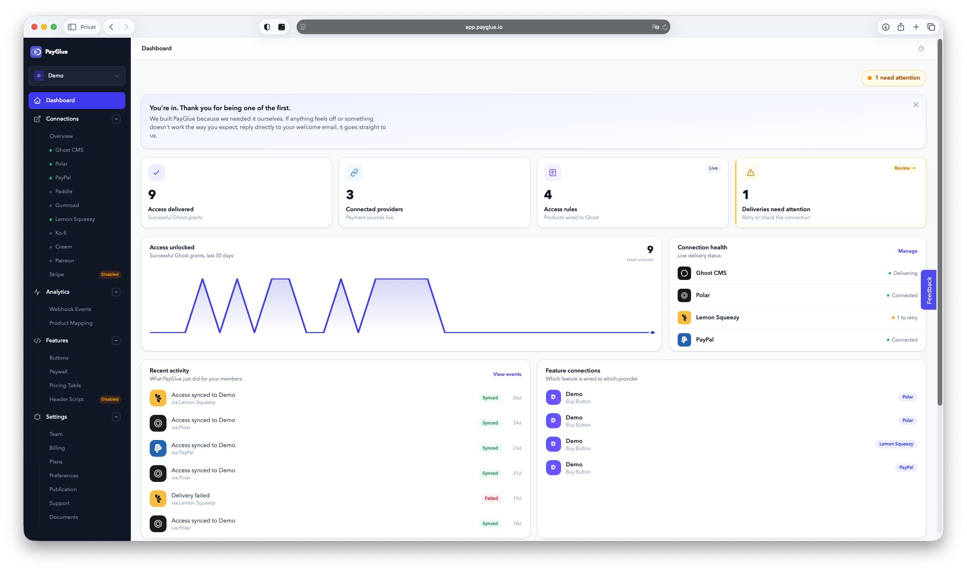Click the 'Delivery failed' activity title
This screenshot has width=967, height=572.
[x=190, y=495]
